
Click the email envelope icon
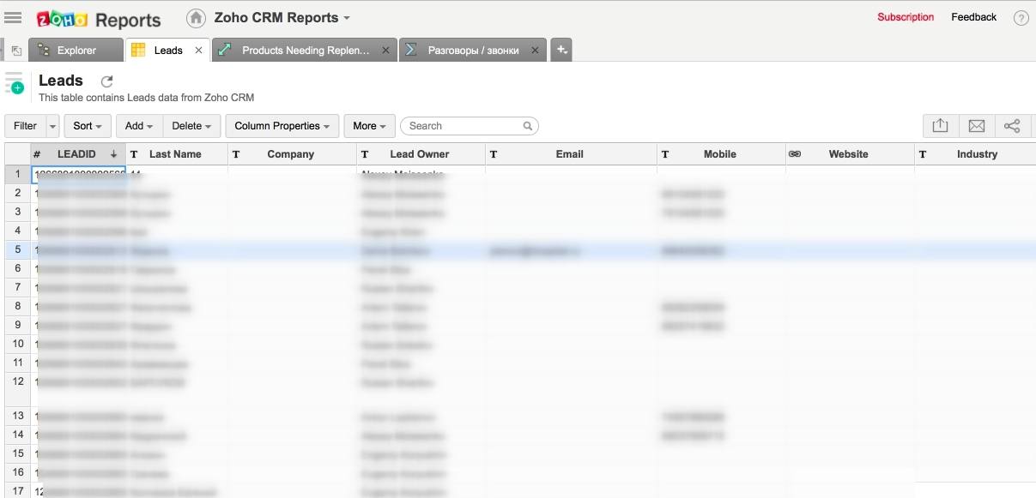(x=976, y=126)
